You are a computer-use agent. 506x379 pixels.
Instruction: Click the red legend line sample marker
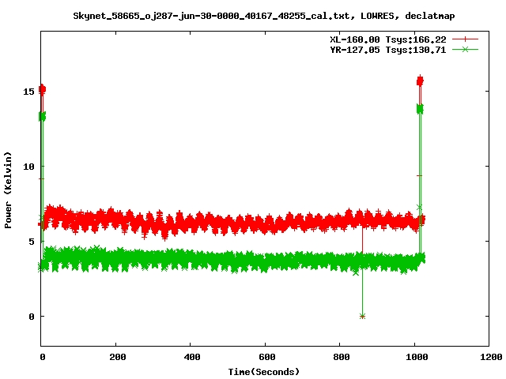tap(465, 39)
